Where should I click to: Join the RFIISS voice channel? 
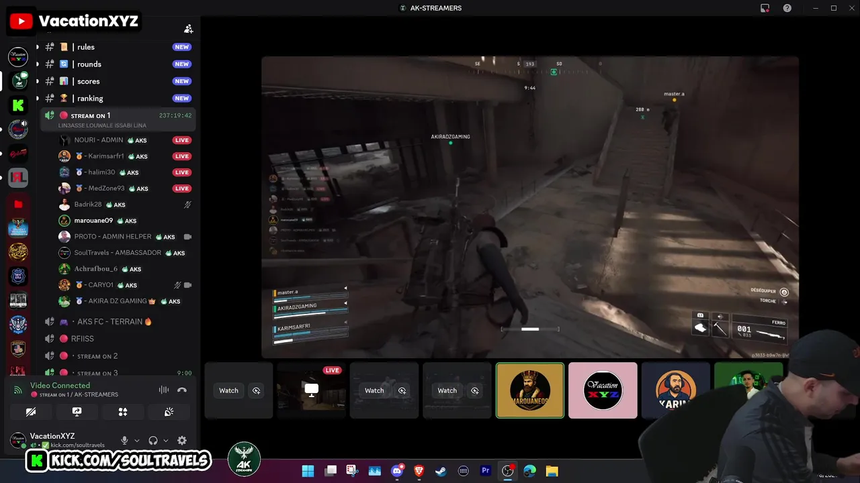coord(118,339)
